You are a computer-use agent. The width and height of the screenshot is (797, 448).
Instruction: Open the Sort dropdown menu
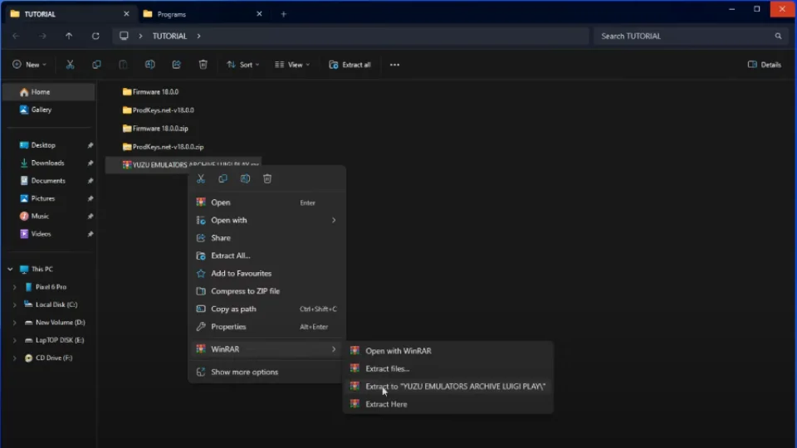(x=243, y=65)
